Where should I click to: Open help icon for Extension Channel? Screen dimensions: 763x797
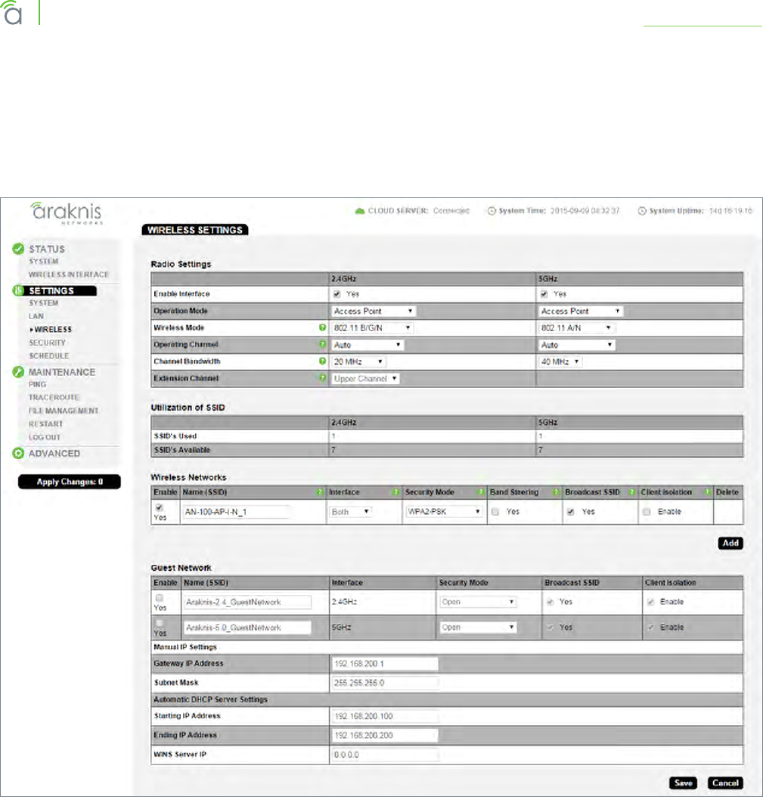[x=322, y=377]
